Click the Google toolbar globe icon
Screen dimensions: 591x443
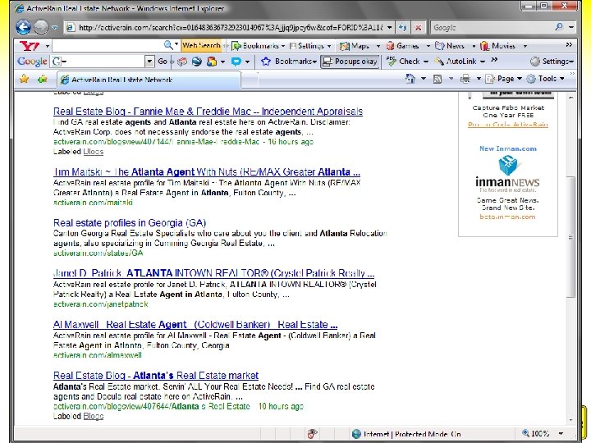tap(196, 61)
